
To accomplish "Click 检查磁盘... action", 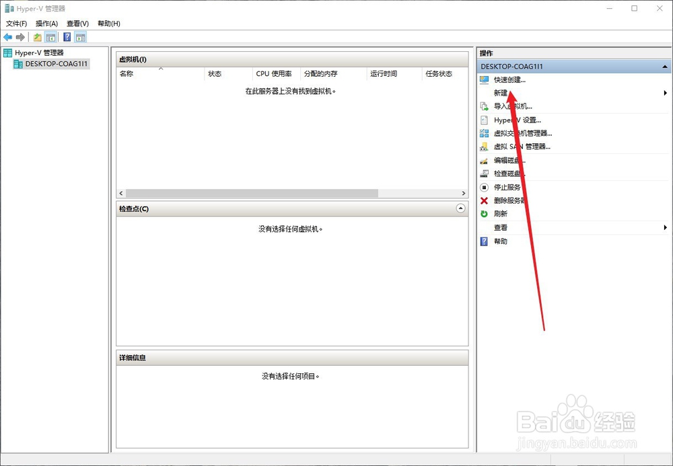I will tap(509, 173).
